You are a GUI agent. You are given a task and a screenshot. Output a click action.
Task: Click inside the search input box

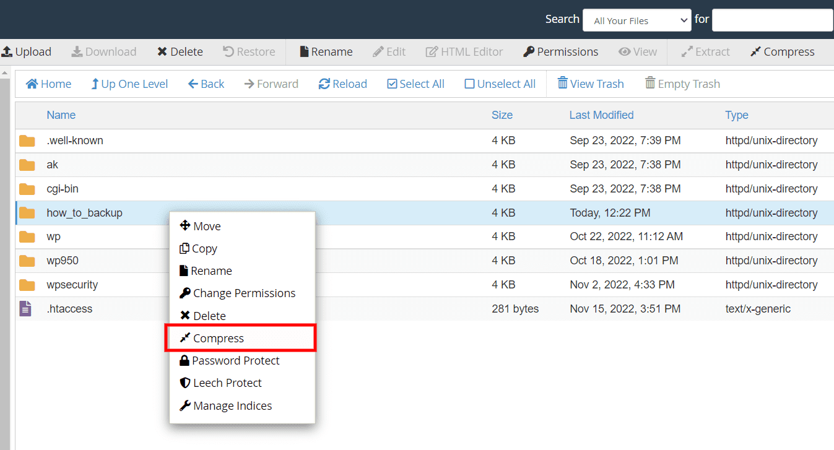[772, 20]
